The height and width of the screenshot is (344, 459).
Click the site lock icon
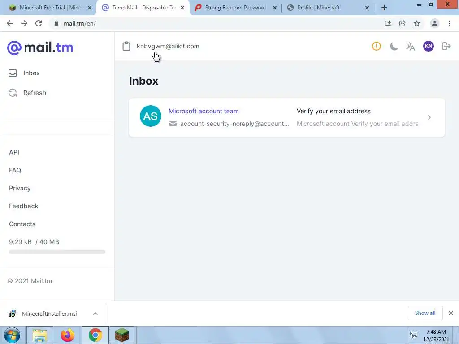(56, 23)
